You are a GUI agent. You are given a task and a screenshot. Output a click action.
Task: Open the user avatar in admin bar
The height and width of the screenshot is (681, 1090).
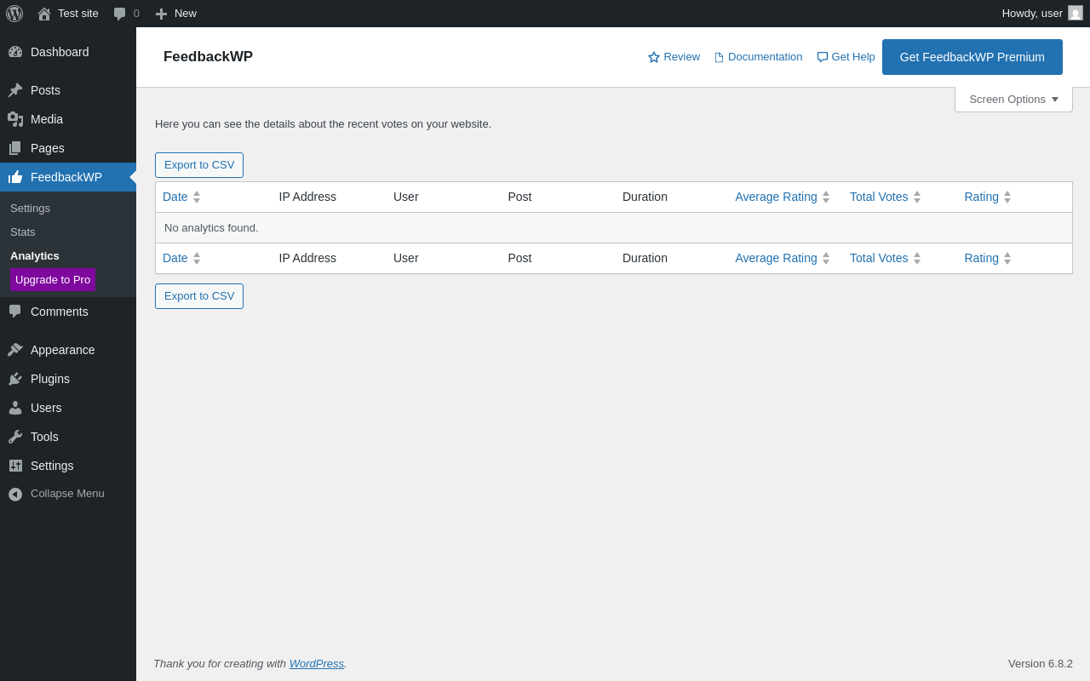1076,13
